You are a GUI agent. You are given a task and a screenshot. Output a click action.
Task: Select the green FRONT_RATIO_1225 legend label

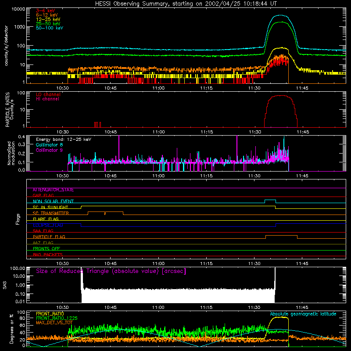click(57, 318)
